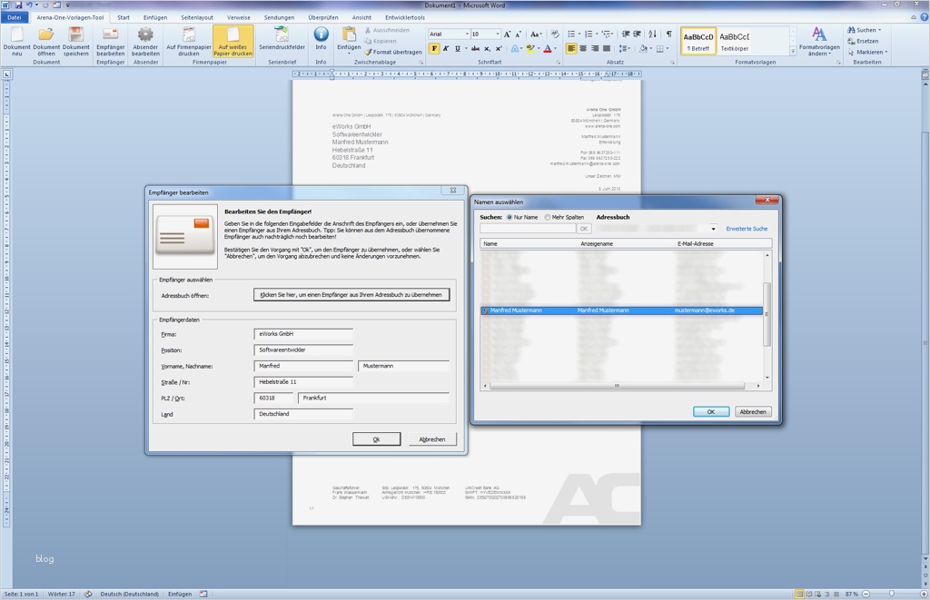
Task: Expand the styles gallery more arrow
Action: (793, 52)
